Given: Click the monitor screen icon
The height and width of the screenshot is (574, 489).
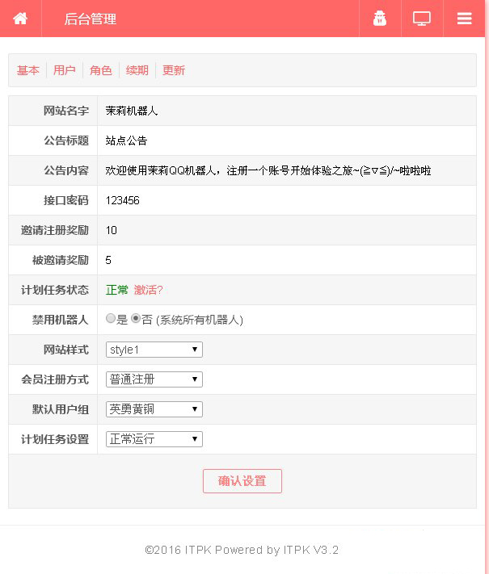Looking at the screenshot, I should (x=422, y=19).
